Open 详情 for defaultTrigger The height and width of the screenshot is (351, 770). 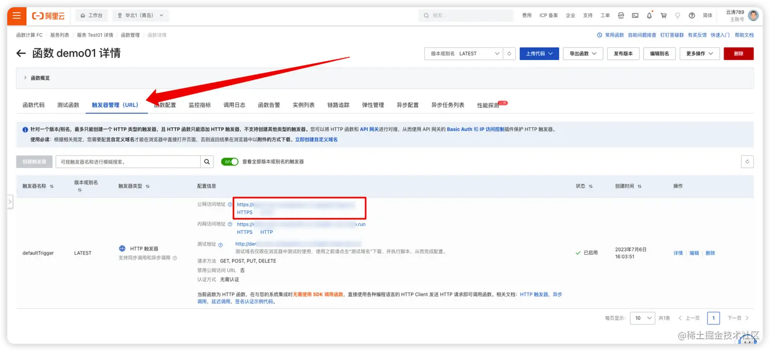[x=678, y=253]
